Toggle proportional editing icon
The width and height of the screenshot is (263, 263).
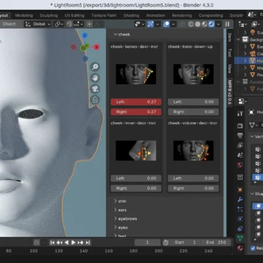[x=89, y=24]
